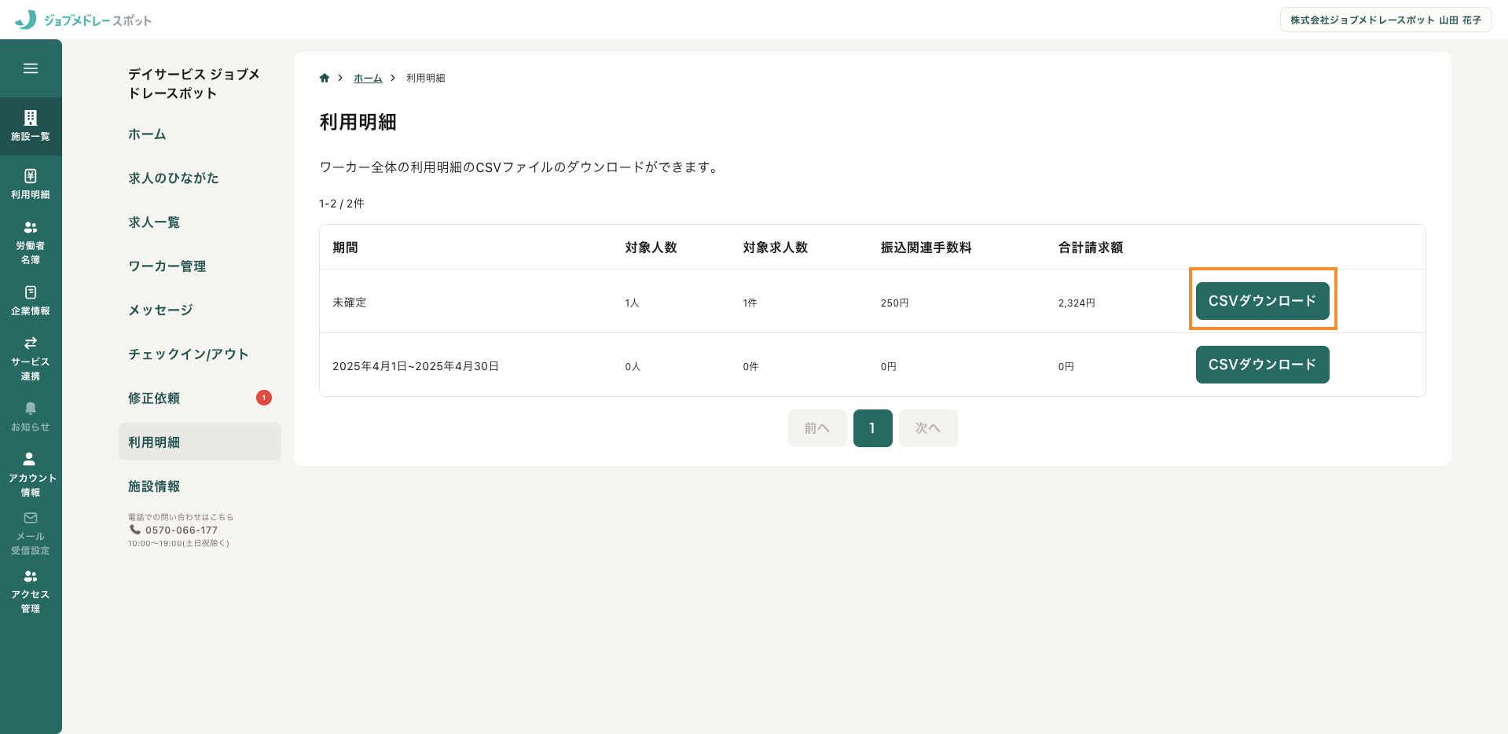Select page 1 in pagination

(x=872, y=428)
